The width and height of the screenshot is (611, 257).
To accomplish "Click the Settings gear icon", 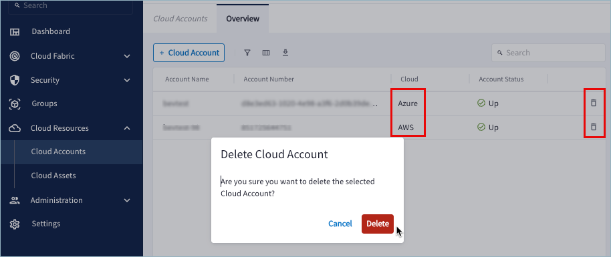I will coord(15,224).
